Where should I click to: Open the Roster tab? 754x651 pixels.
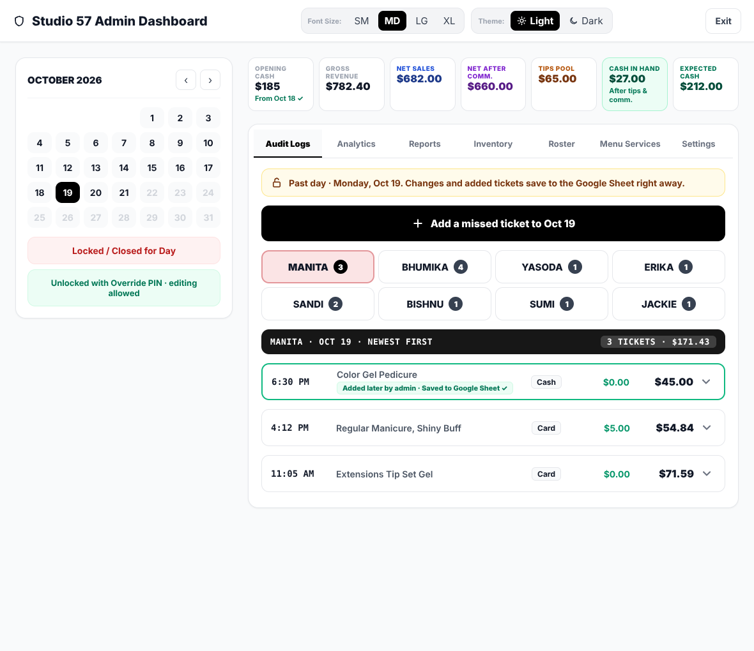click(x=562, y=144)
